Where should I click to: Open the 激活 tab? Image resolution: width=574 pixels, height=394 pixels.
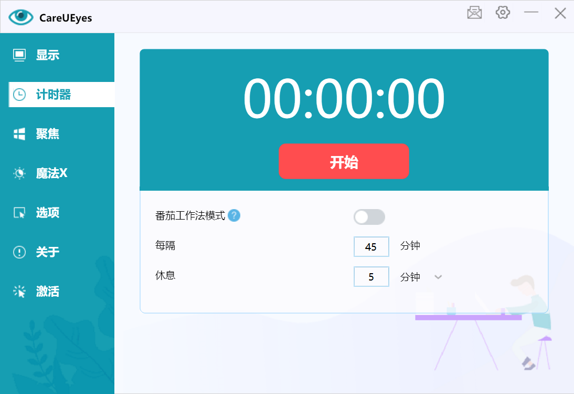tap(57, 292)
